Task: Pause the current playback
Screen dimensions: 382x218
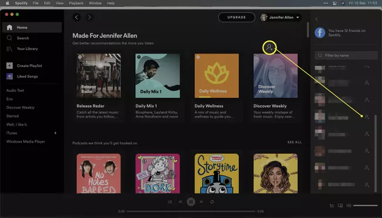Action: point(191,202)
